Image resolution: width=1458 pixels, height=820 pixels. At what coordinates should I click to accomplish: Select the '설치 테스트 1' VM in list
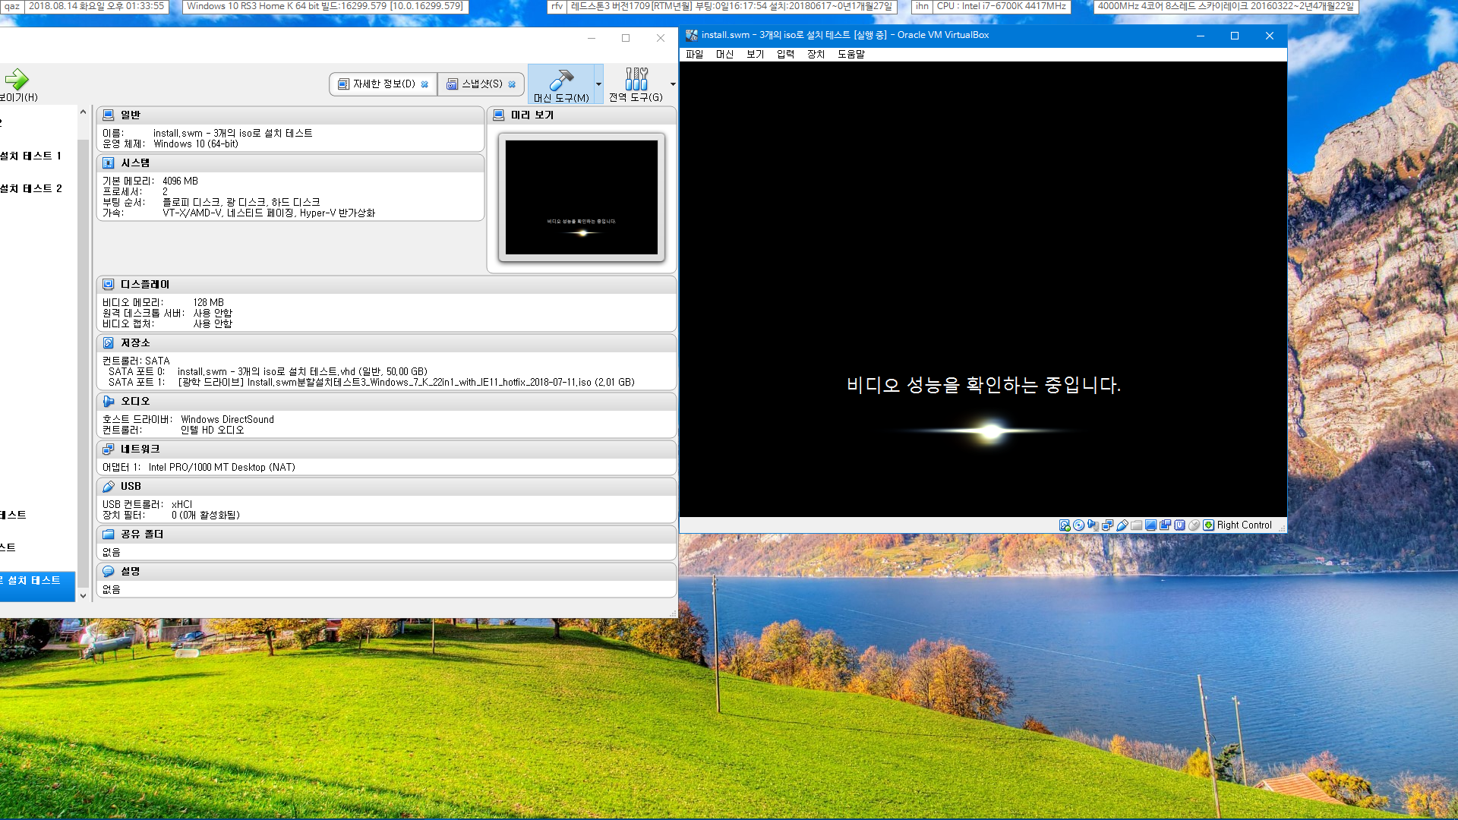[x=30, y=156]
